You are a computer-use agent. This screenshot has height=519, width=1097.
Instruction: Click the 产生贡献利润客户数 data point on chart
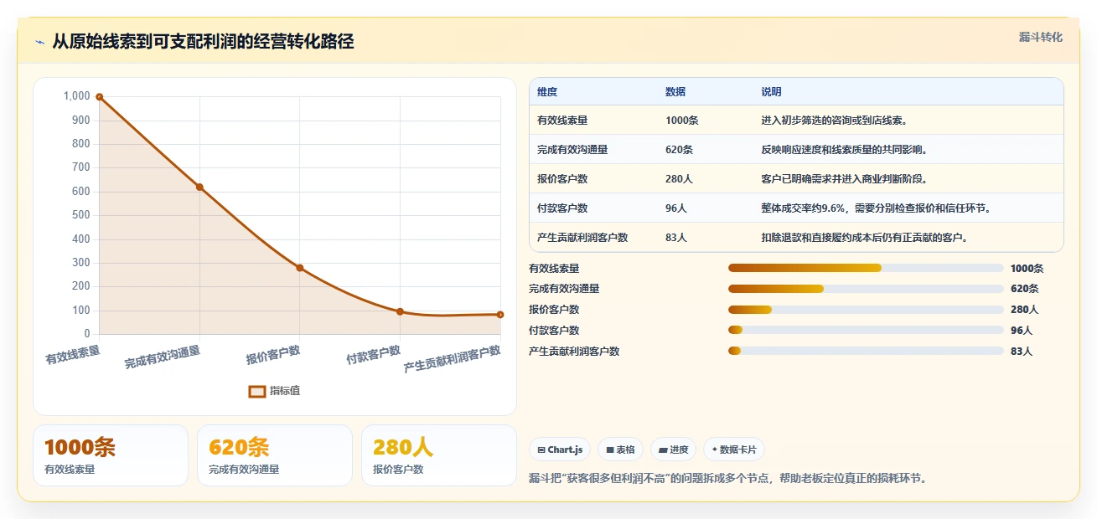coord(500,315)
